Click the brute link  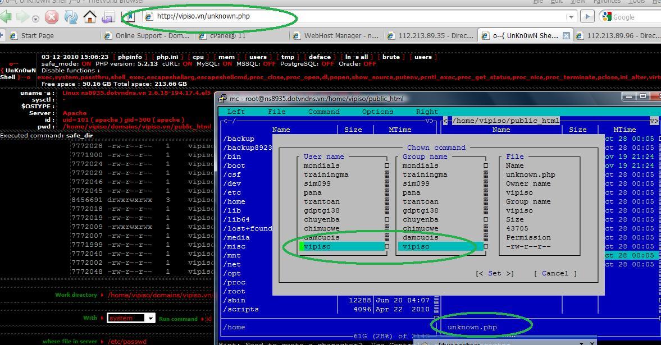391,57
